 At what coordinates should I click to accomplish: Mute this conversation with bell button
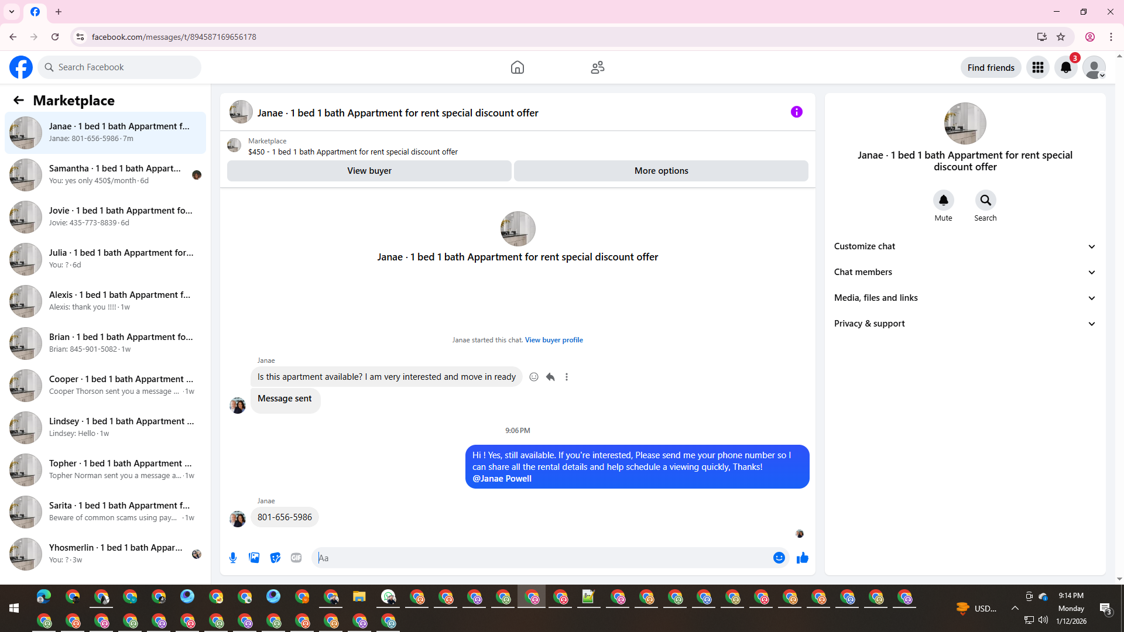point(943,200)
